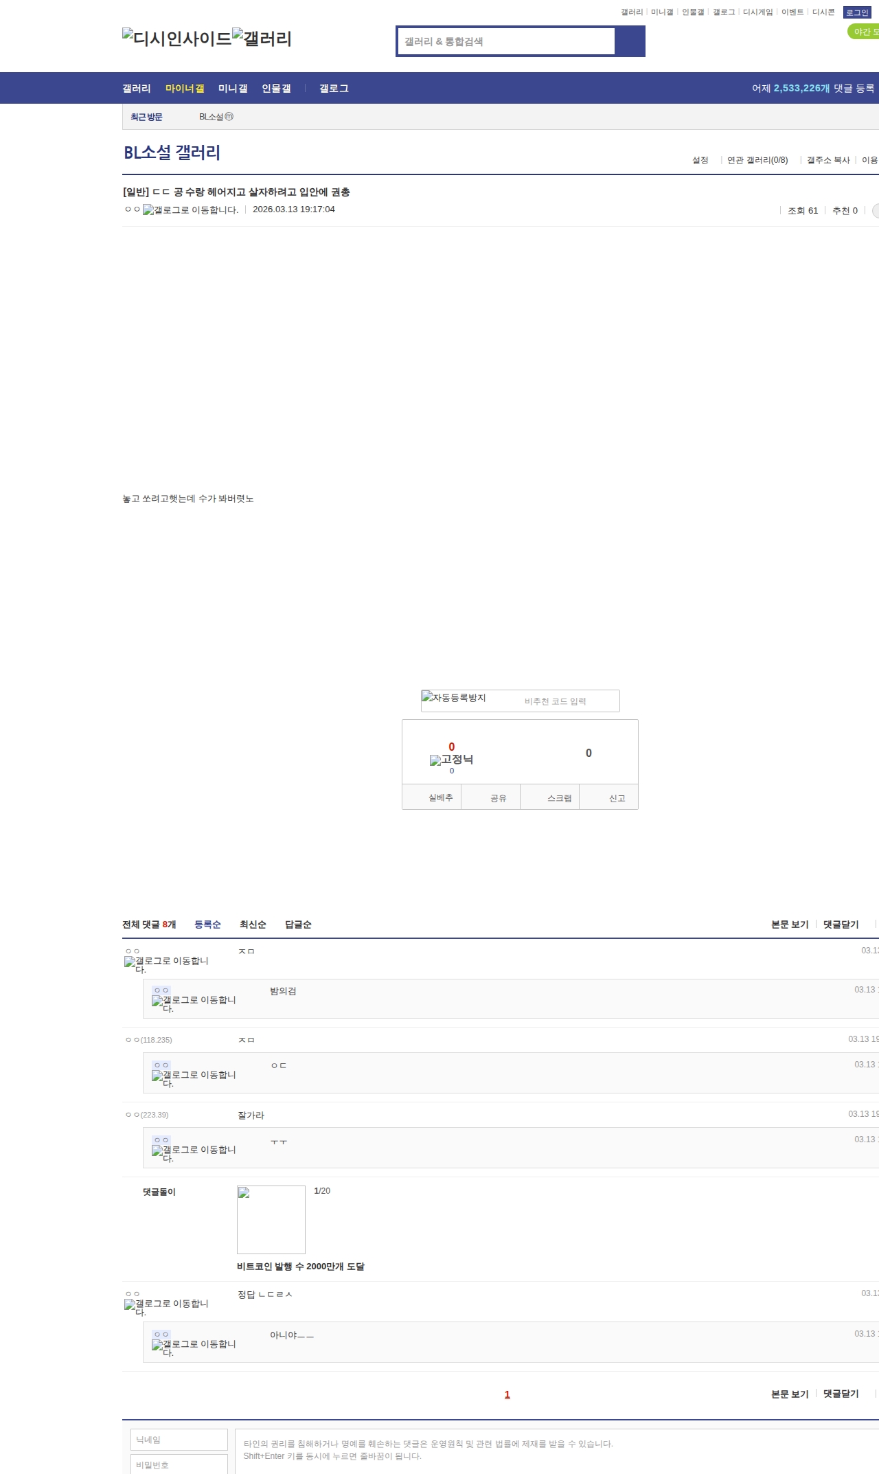
Task: Open 이벤트 in the top utility links
Action: pos(792,12)
